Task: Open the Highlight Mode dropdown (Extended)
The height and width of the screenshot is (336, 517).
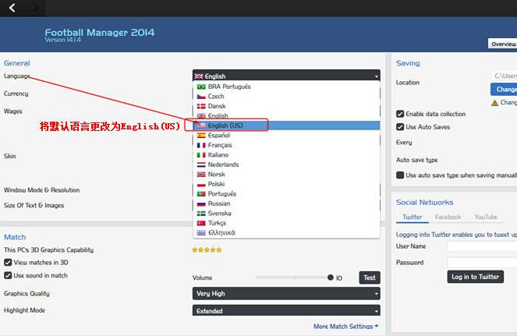Action: coord(286,310)
